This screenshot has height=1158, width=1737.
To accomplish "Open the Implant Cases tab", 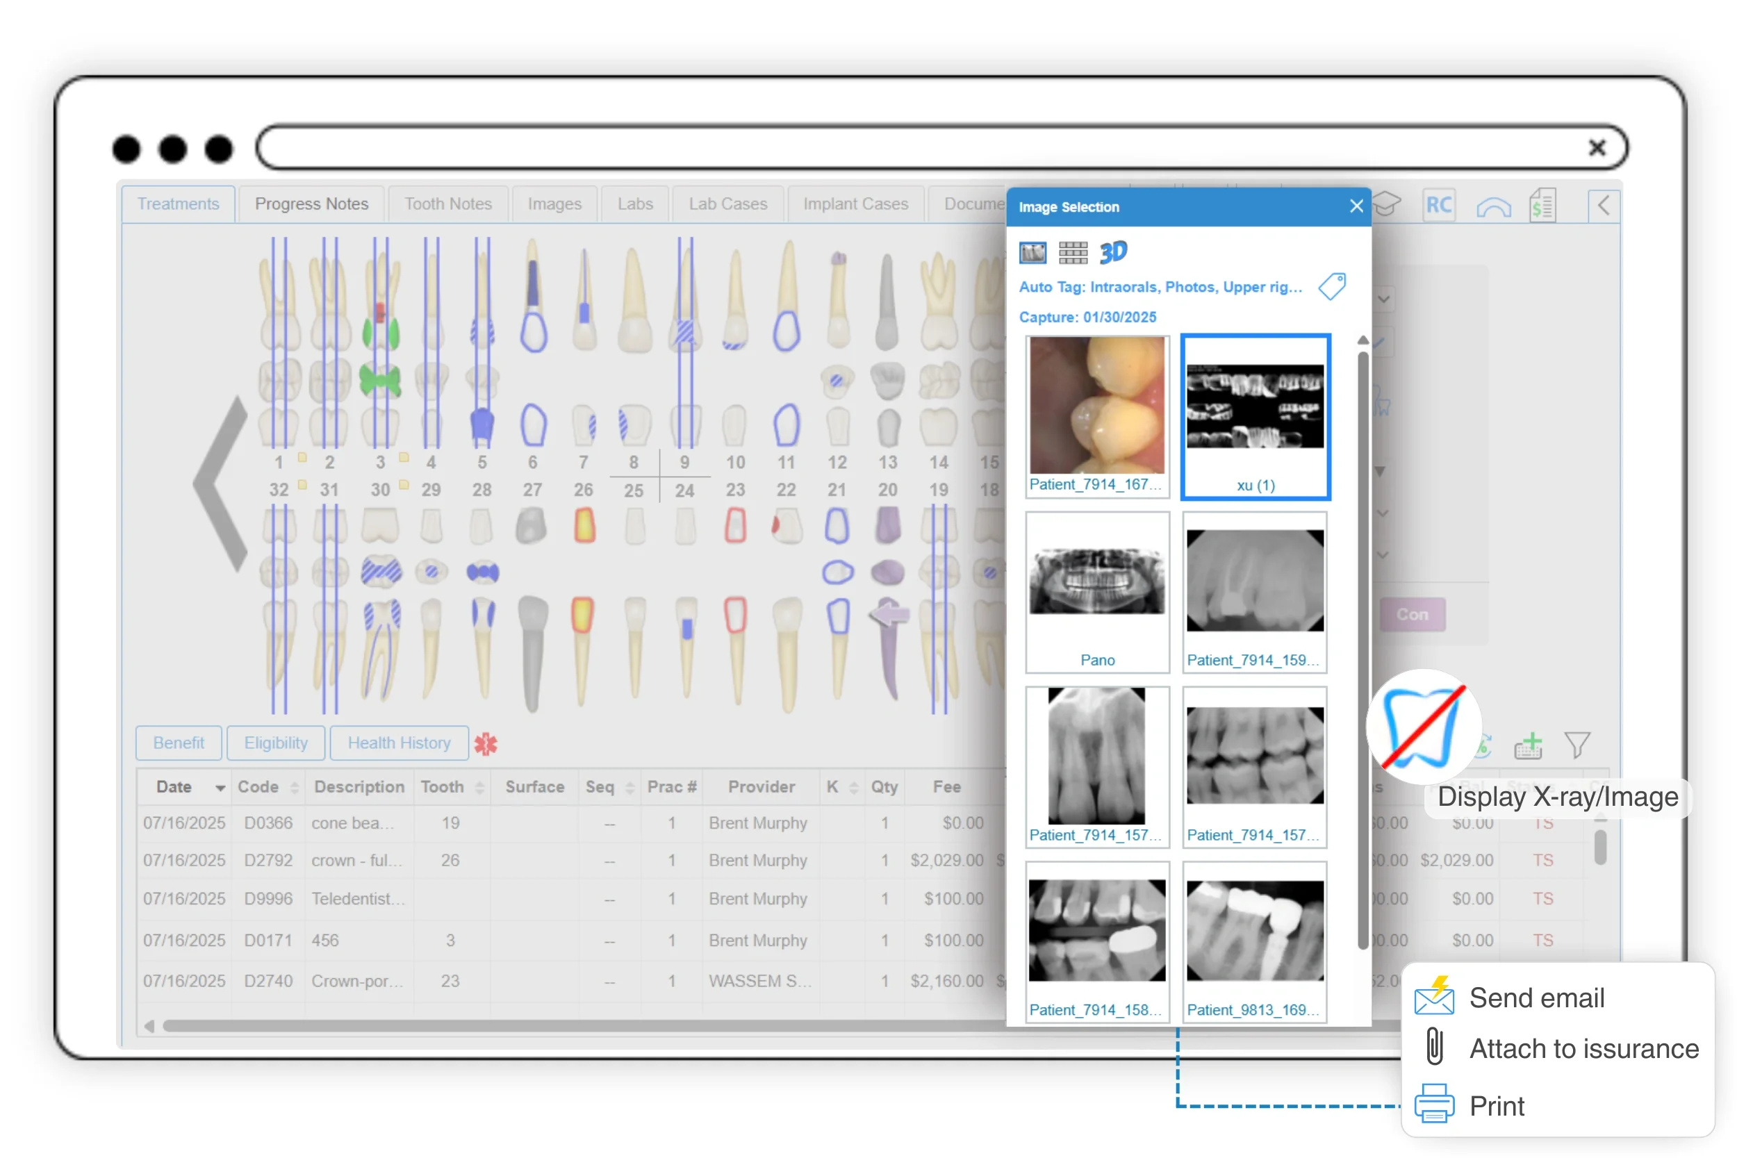I will (855, 204).
